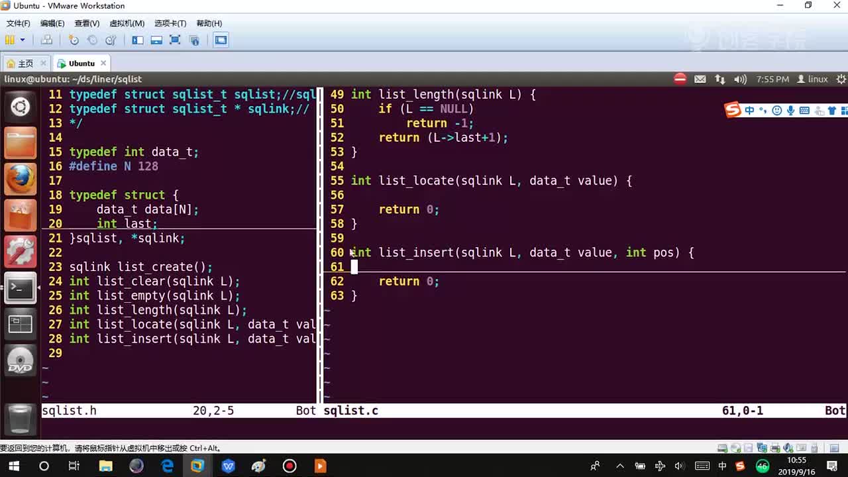The height and width of the screenshot is (477, 848).
Task: Switch to the 主页 tab
Action: pyautogui.click(x=26, y=64)
